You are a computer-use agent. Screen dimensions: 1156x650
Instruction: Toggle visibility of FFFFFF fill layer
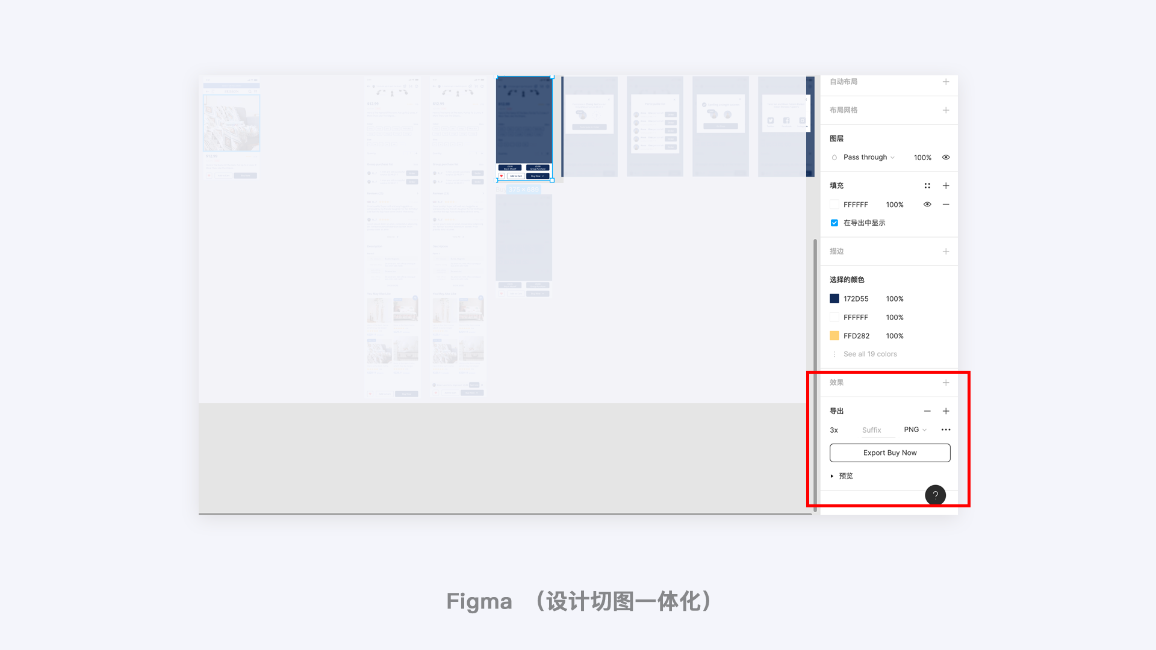coord(927,204)
